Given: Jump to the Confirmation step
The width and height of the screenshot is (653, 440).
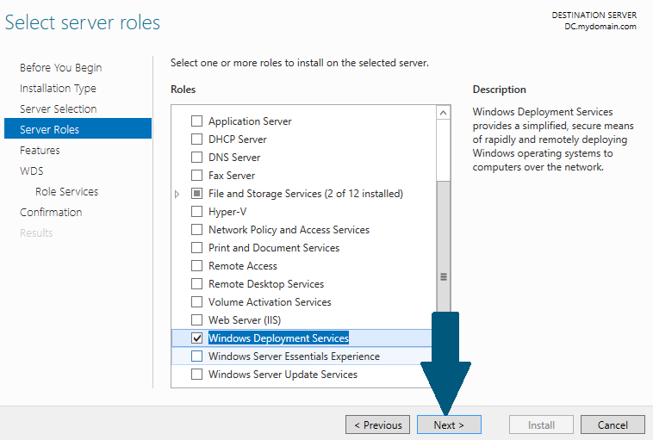Looking at the screenshot, I should [x=51, y=213].
